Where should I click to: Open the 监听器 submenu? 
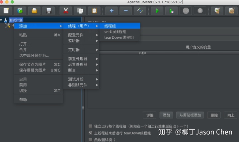81,41
